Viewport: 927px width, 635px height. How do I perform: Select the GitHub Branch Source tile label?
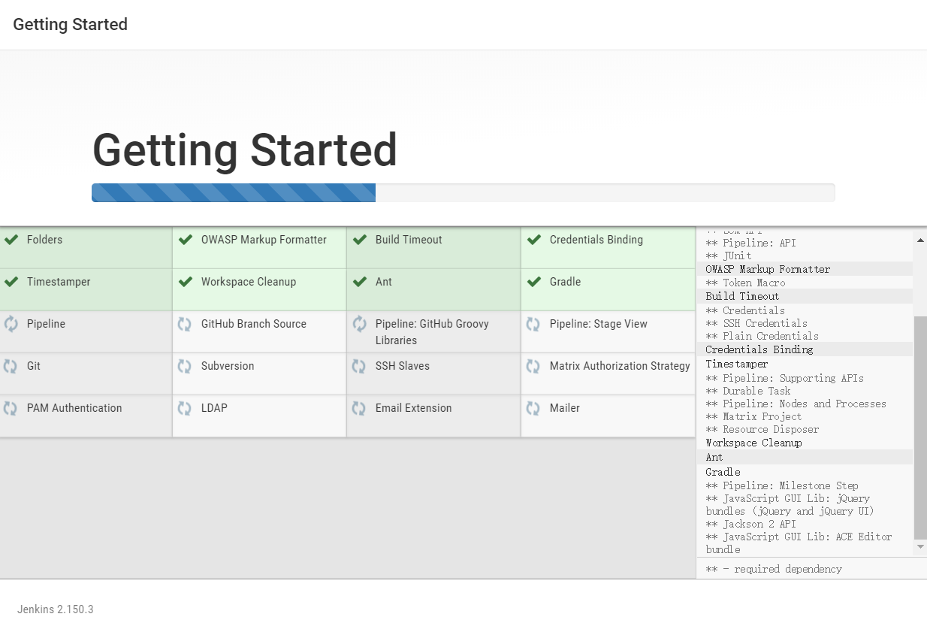(254, 324)
